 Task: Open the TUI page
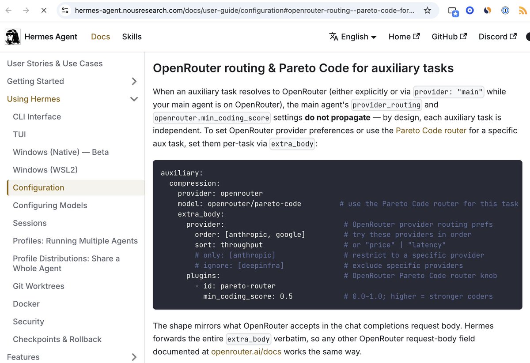coord(19,134)
